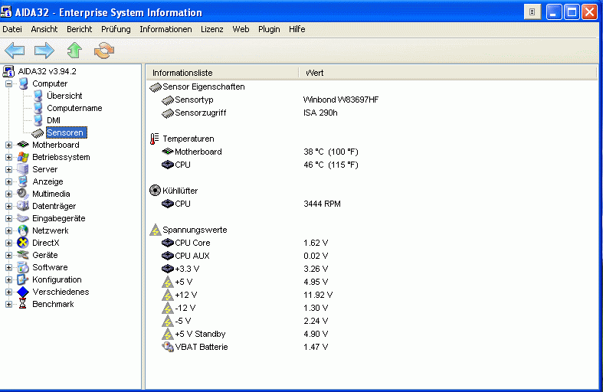Click the Sensoren chip icon in tree
603x392 pixels.
[38, 133]
